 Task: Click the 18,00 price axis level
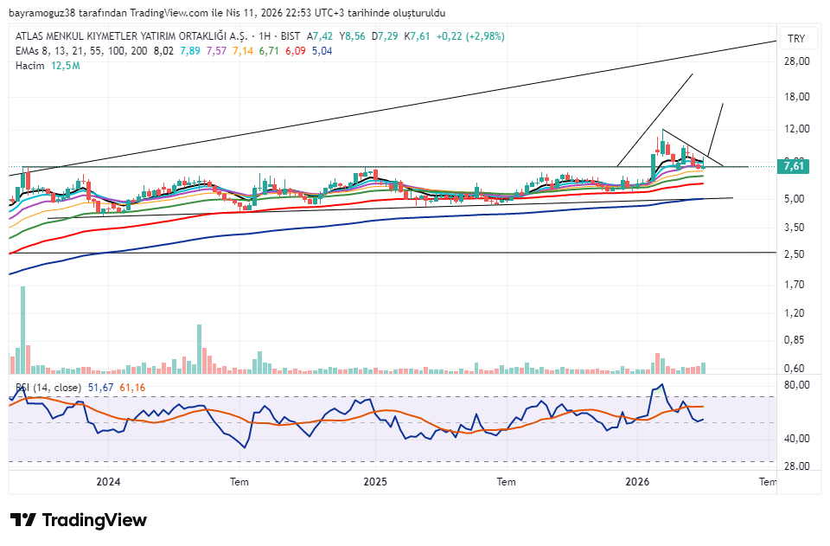[797, 97]
